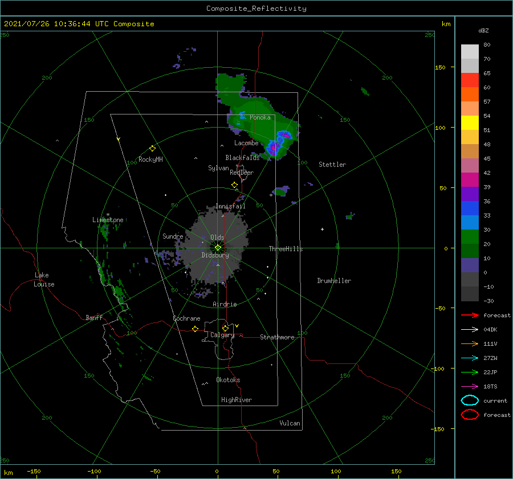Click the yellow diamond marker south of RedDeer
The width and height of the screenshot is (513, 479).
pos(235,185)
